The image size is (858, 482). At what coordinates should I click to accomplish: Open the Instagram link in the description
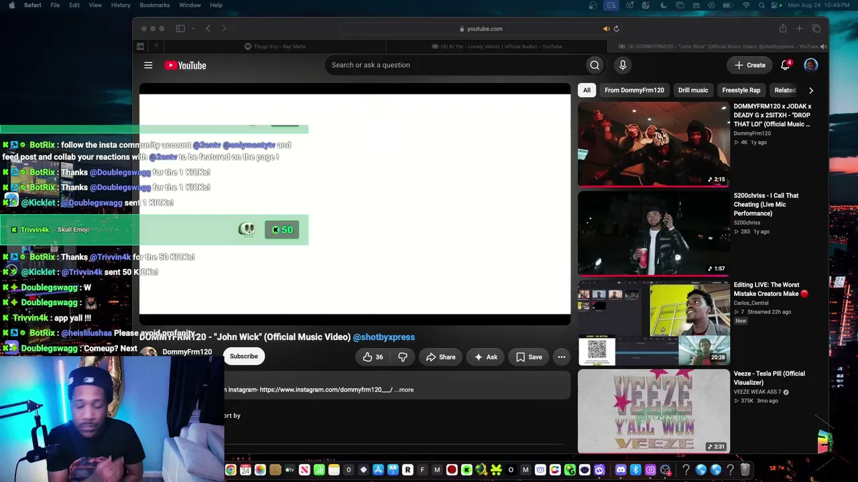pos(326,390)
